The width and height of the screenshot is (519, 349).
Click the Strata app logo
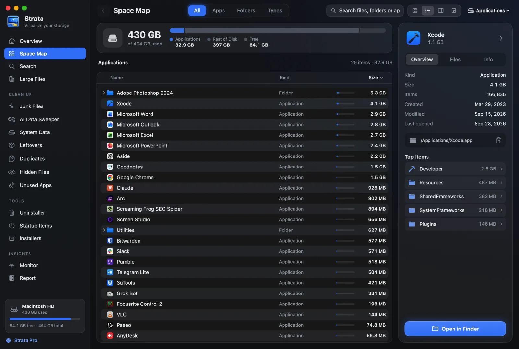[x=13, y=21]
